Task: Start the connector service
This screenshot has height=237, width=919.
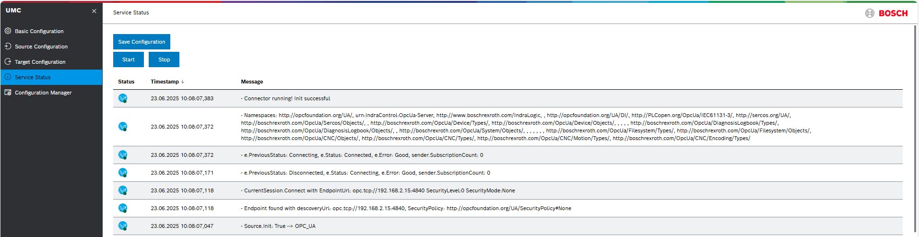Action: [x=129, y=59]
